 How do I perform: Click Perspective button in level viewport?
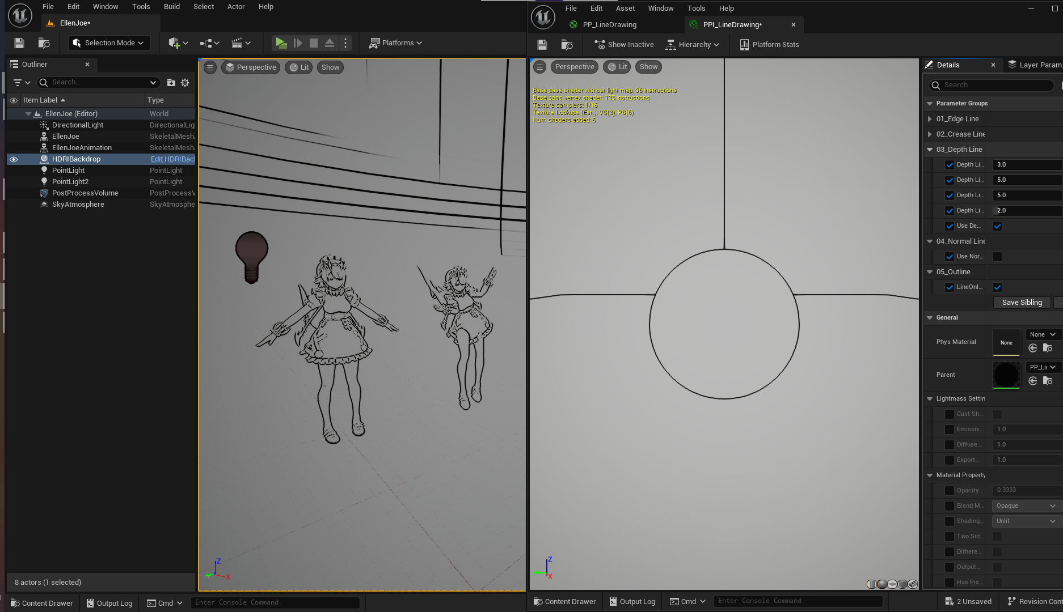pyautogui.click(x=251, y=67)
